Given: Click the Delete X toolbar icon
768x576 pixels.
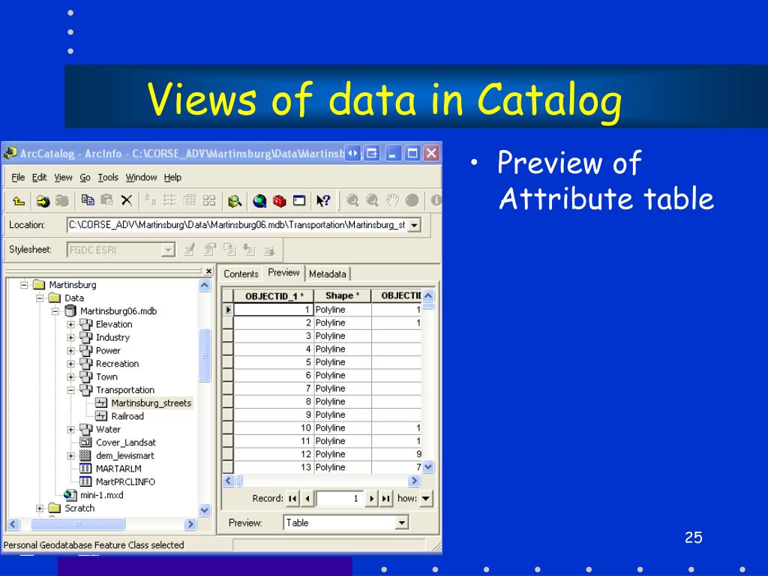Looking at the screenshot, I should tap(126, 199).
